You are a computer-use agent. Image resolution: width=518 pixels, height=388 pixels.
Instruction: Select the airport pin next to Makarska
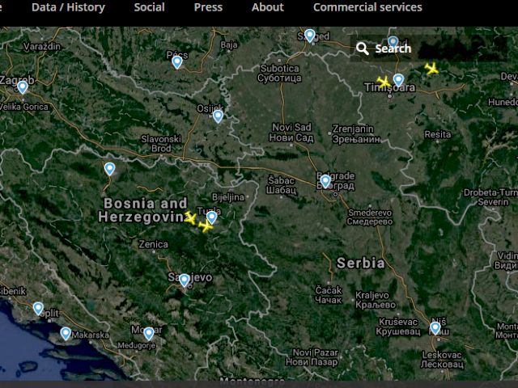pyautogui.click(x=66, y=334)
